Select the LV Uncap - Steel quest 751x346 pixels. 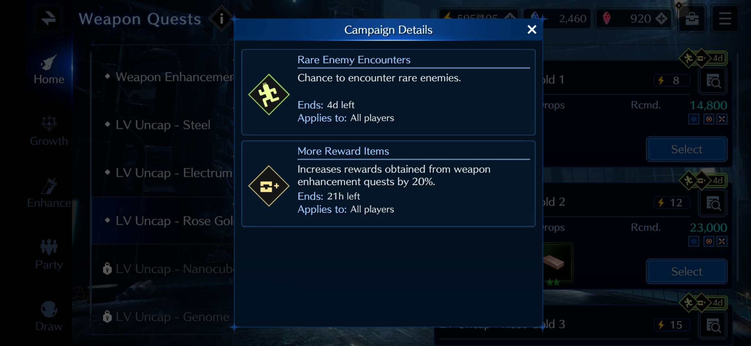pos(163,125)
